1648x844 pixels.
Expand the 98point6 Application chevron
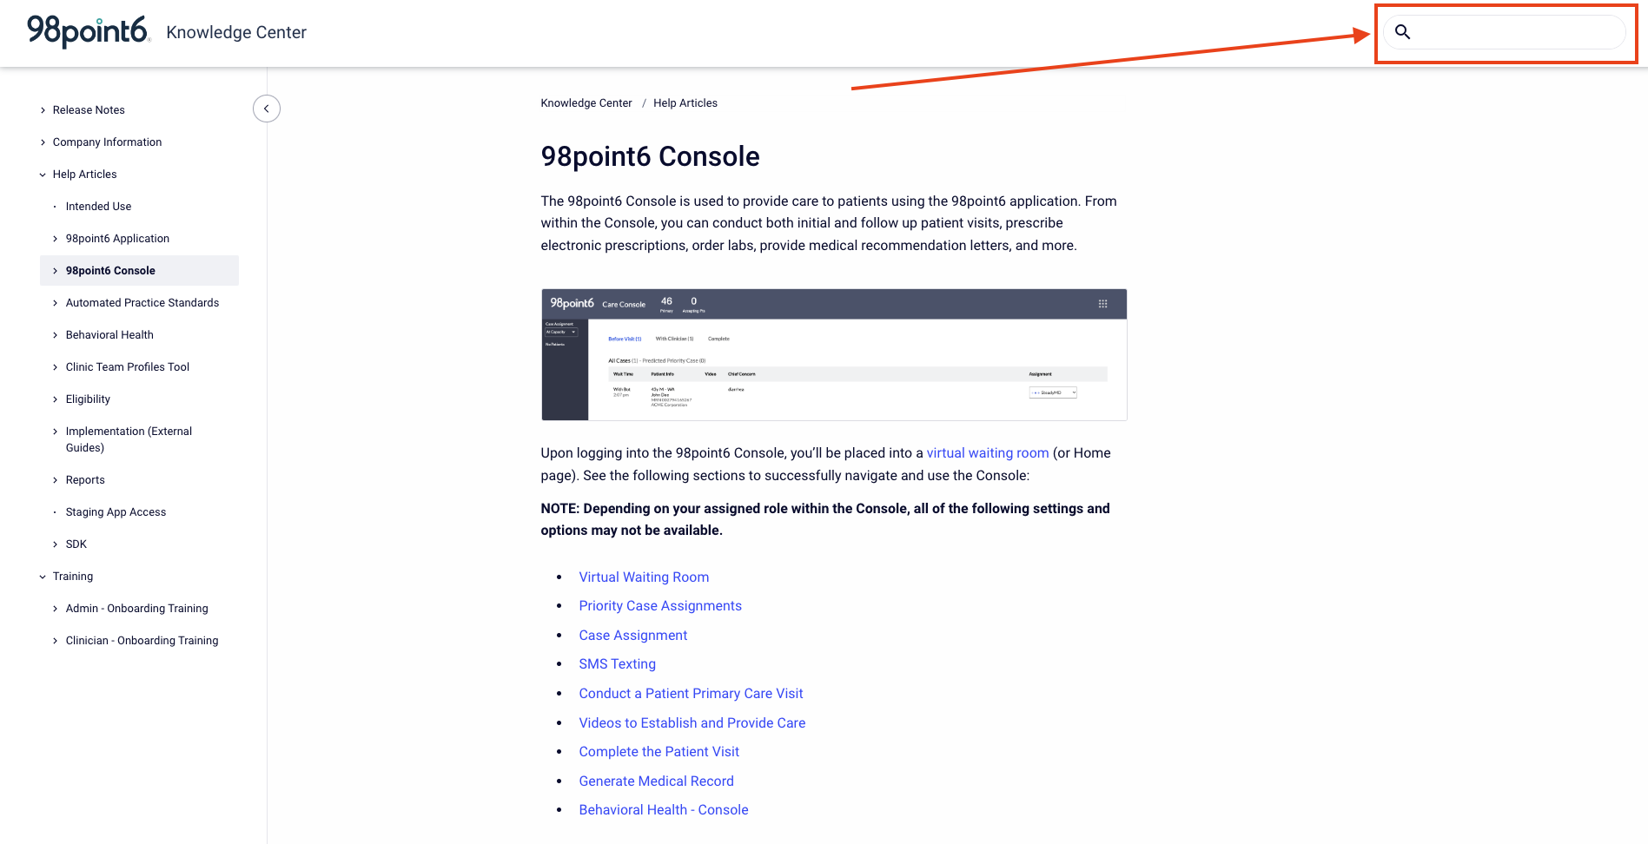[x=56, y=239]
